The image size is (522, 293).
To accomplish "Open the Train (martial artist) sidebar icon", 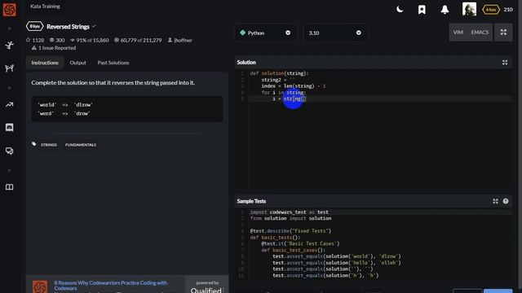I will [9, 45].
